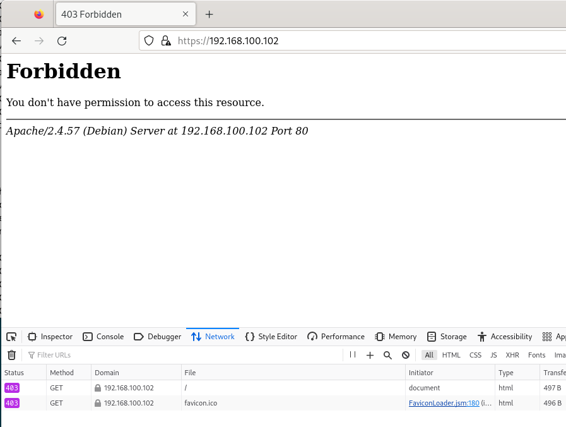Open network search magnifier
This screenshot has width=566, height=427.
[x=387, y=355]
